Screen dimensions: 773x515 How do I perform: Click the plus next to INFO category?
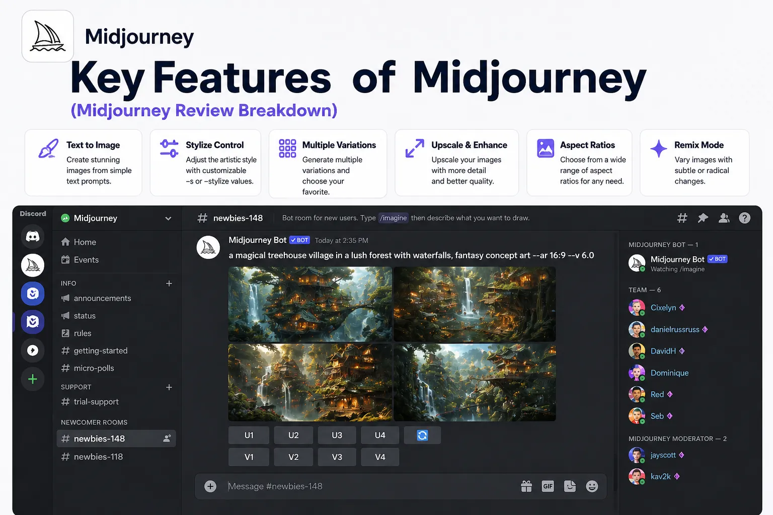[x=169, y=284]
